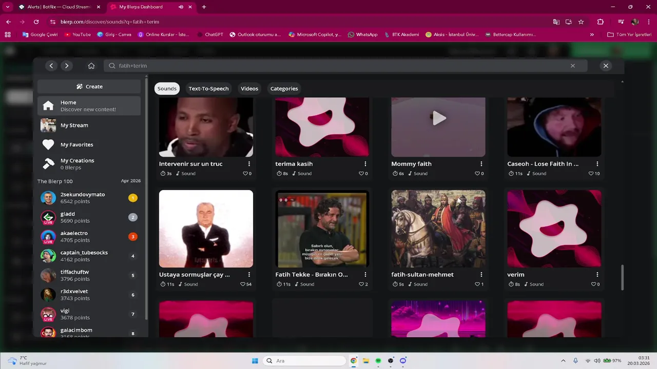The width and height of the screenshot is (657, 369).
Task: Open gladd leaderboard entry
Action: [89, 217]
